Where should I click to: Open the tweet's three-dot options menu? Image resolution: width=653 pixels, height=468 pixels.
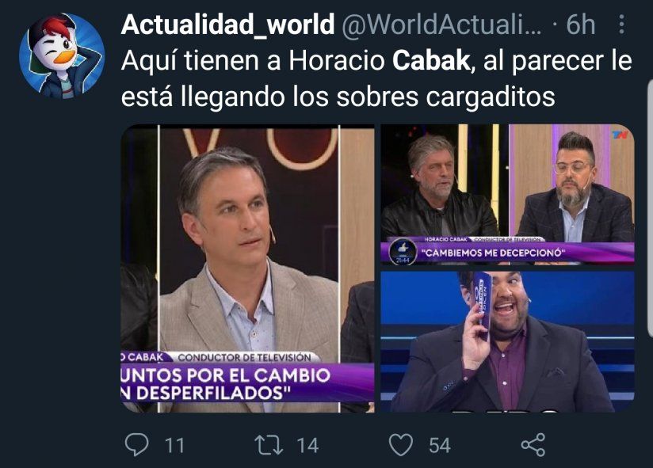[x=621, y=24]
